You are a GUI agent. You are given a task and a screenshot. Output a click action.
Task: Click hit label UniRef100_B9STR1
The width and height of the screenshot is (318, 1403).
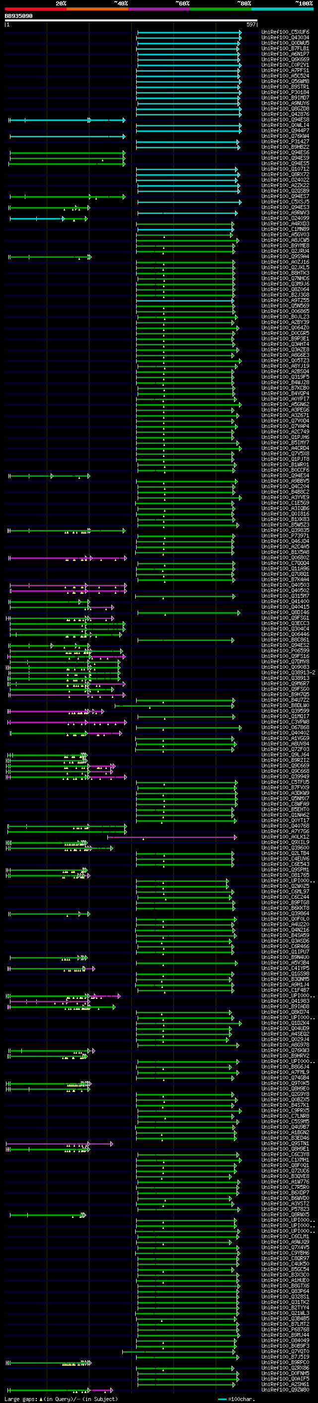coord(285,87)
